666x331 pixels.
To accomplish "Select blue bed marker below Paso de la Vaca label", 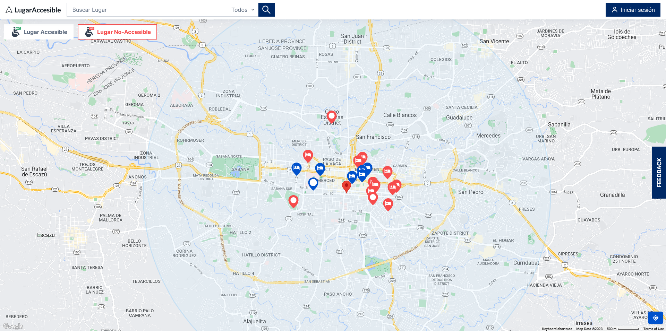I will coord(320,169).
